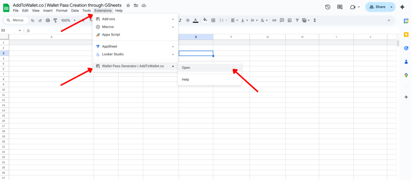
Task: Open the Google Sheets home icon
Action: pos(6,8)
